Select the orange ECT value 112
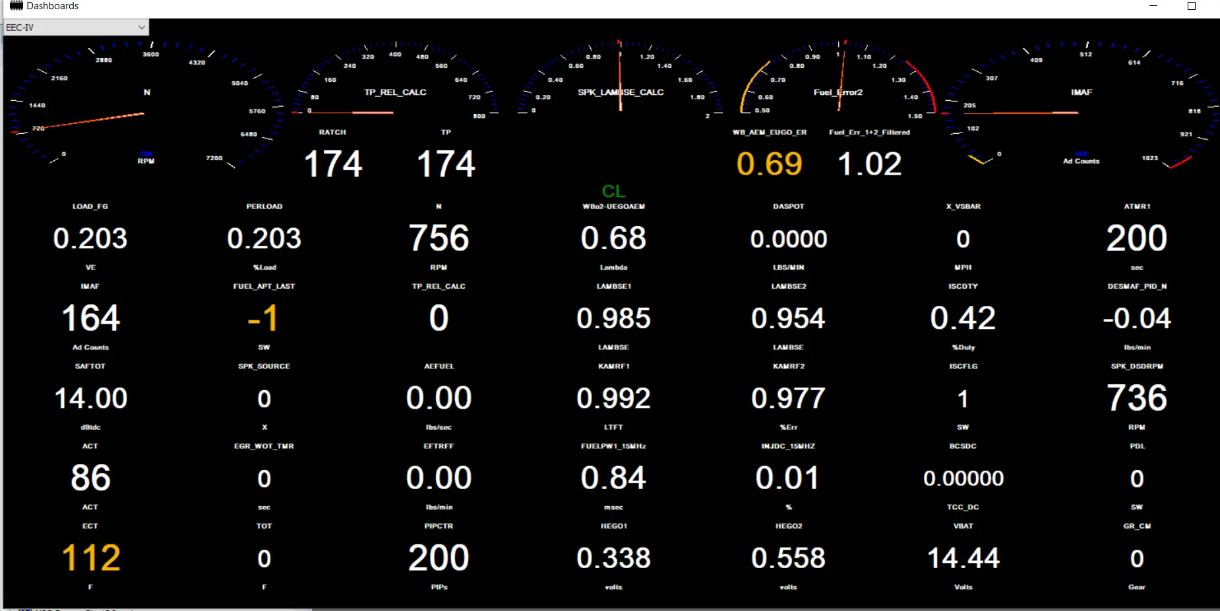The width and height of the screenshot is (1220, 611). pyautogui.click(x=90, y=558)
